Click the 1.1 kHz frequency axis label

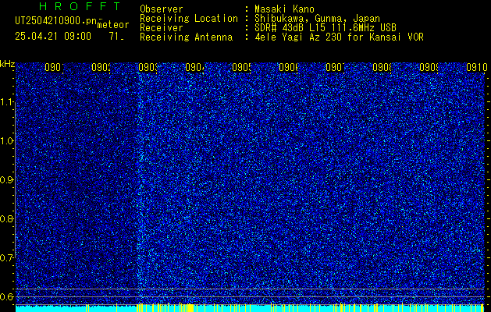(x=8, y=102)
